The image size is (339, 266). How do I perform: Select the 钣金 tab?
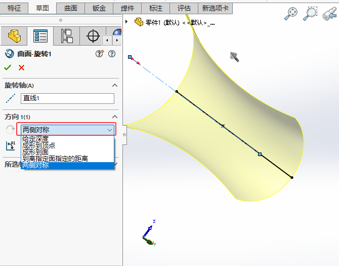(99, 8)
